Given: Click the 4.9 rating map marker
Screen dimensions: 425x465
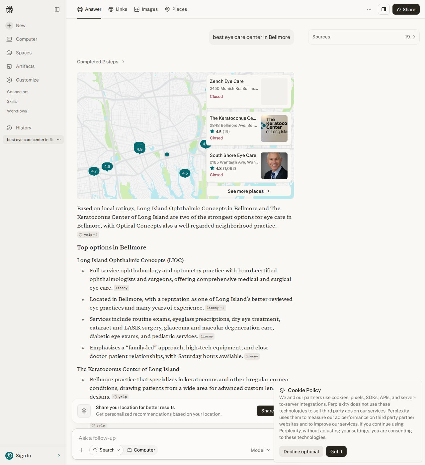Looking at the screenshot, I should point(140,150).
